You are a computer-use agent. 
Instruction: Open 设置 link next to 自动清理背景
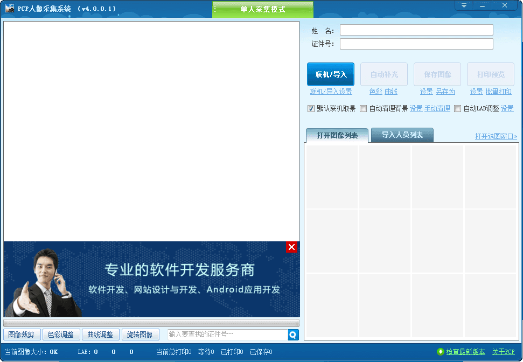416,108
